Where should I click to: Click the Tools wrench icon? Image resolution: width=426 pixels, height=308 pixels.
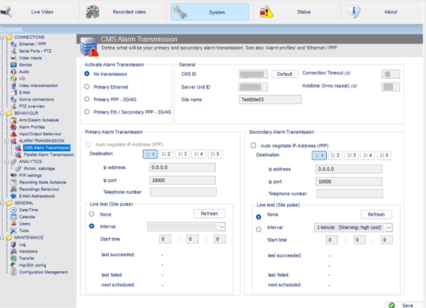14,231
